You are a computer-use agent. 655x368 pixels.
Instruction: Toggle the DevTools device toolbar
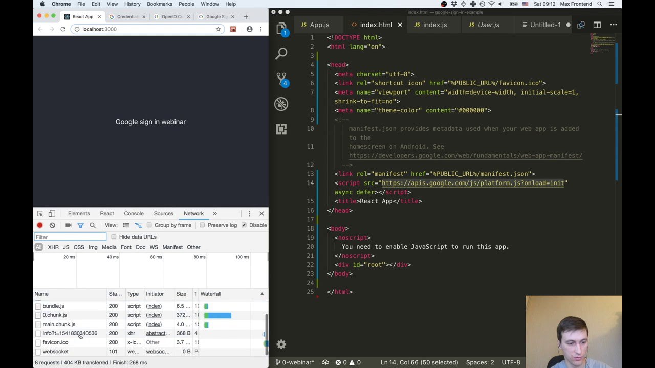point(52,214)
